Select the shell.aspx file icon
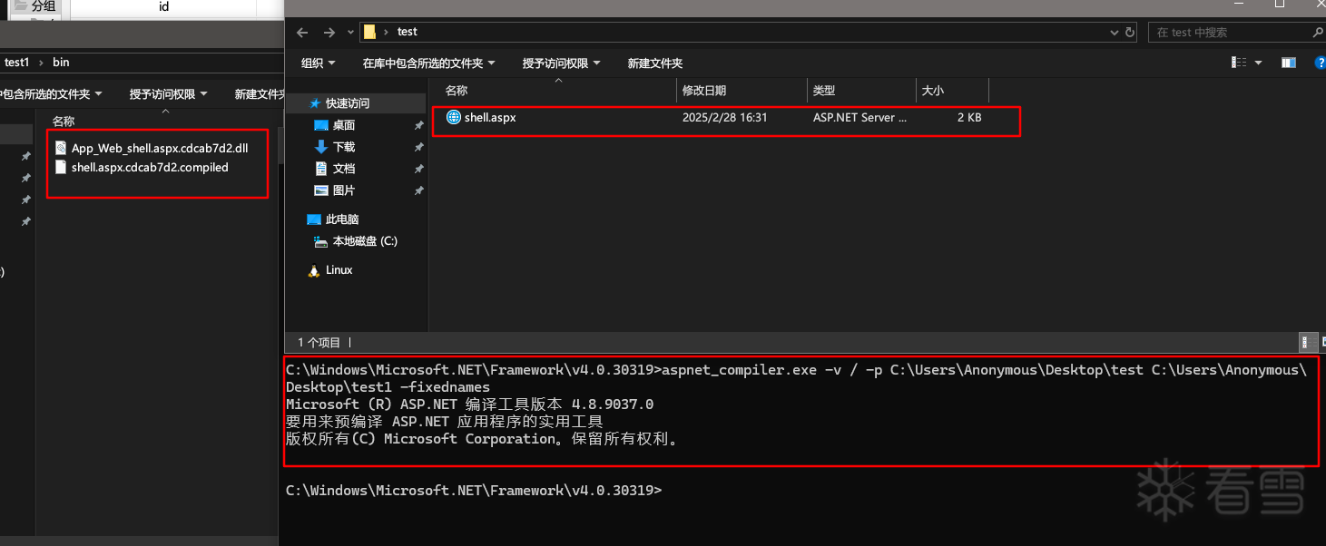 [454, 117]
